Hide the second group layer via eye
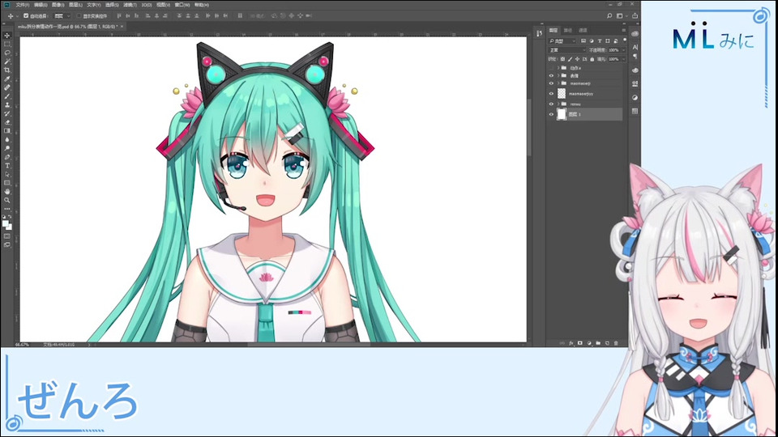Image resolution: width=778 pixels, height=437 pixels. (x=551, y=76)
